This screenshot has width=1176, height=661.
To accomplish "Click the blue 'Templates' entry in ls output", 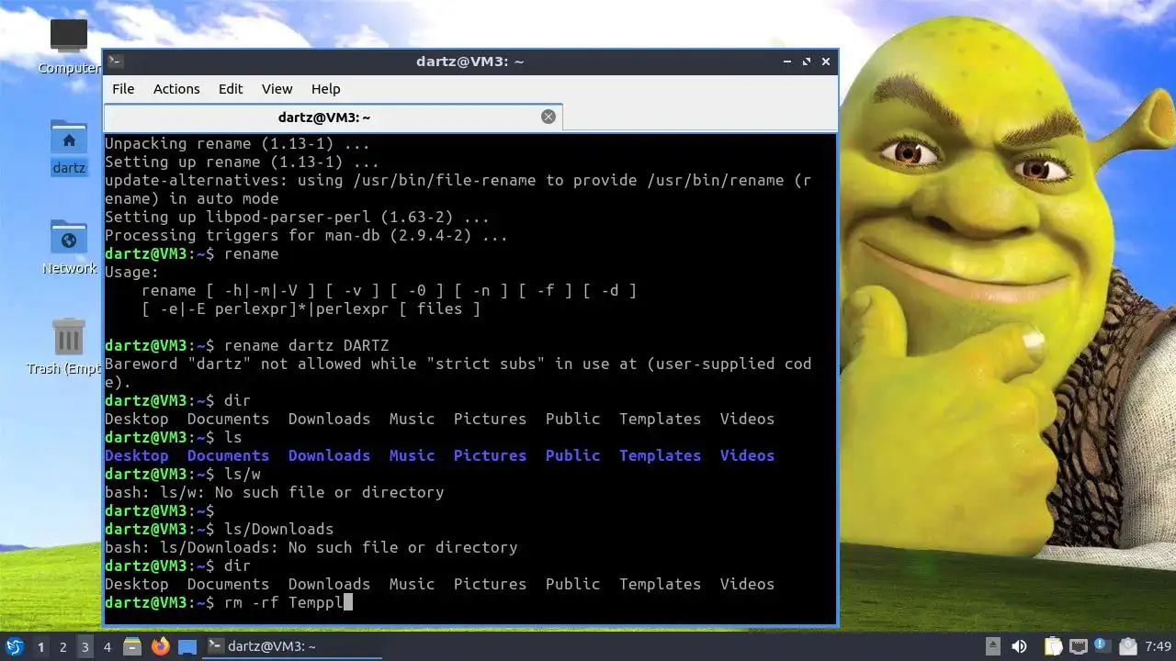I will tap(660, 455).
